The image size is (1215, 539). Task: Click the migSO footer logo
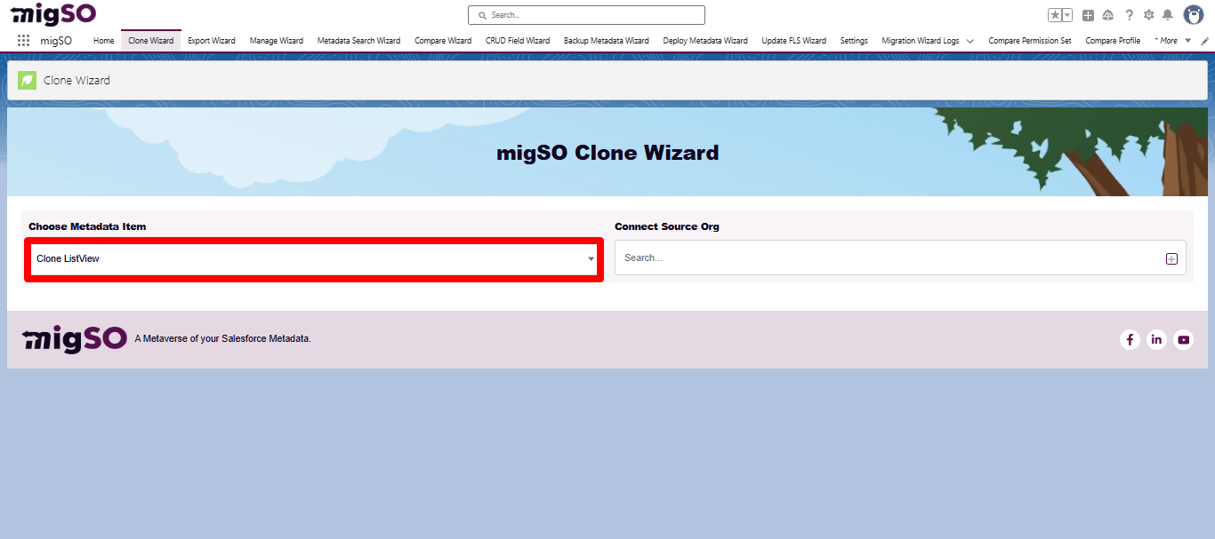74,338
